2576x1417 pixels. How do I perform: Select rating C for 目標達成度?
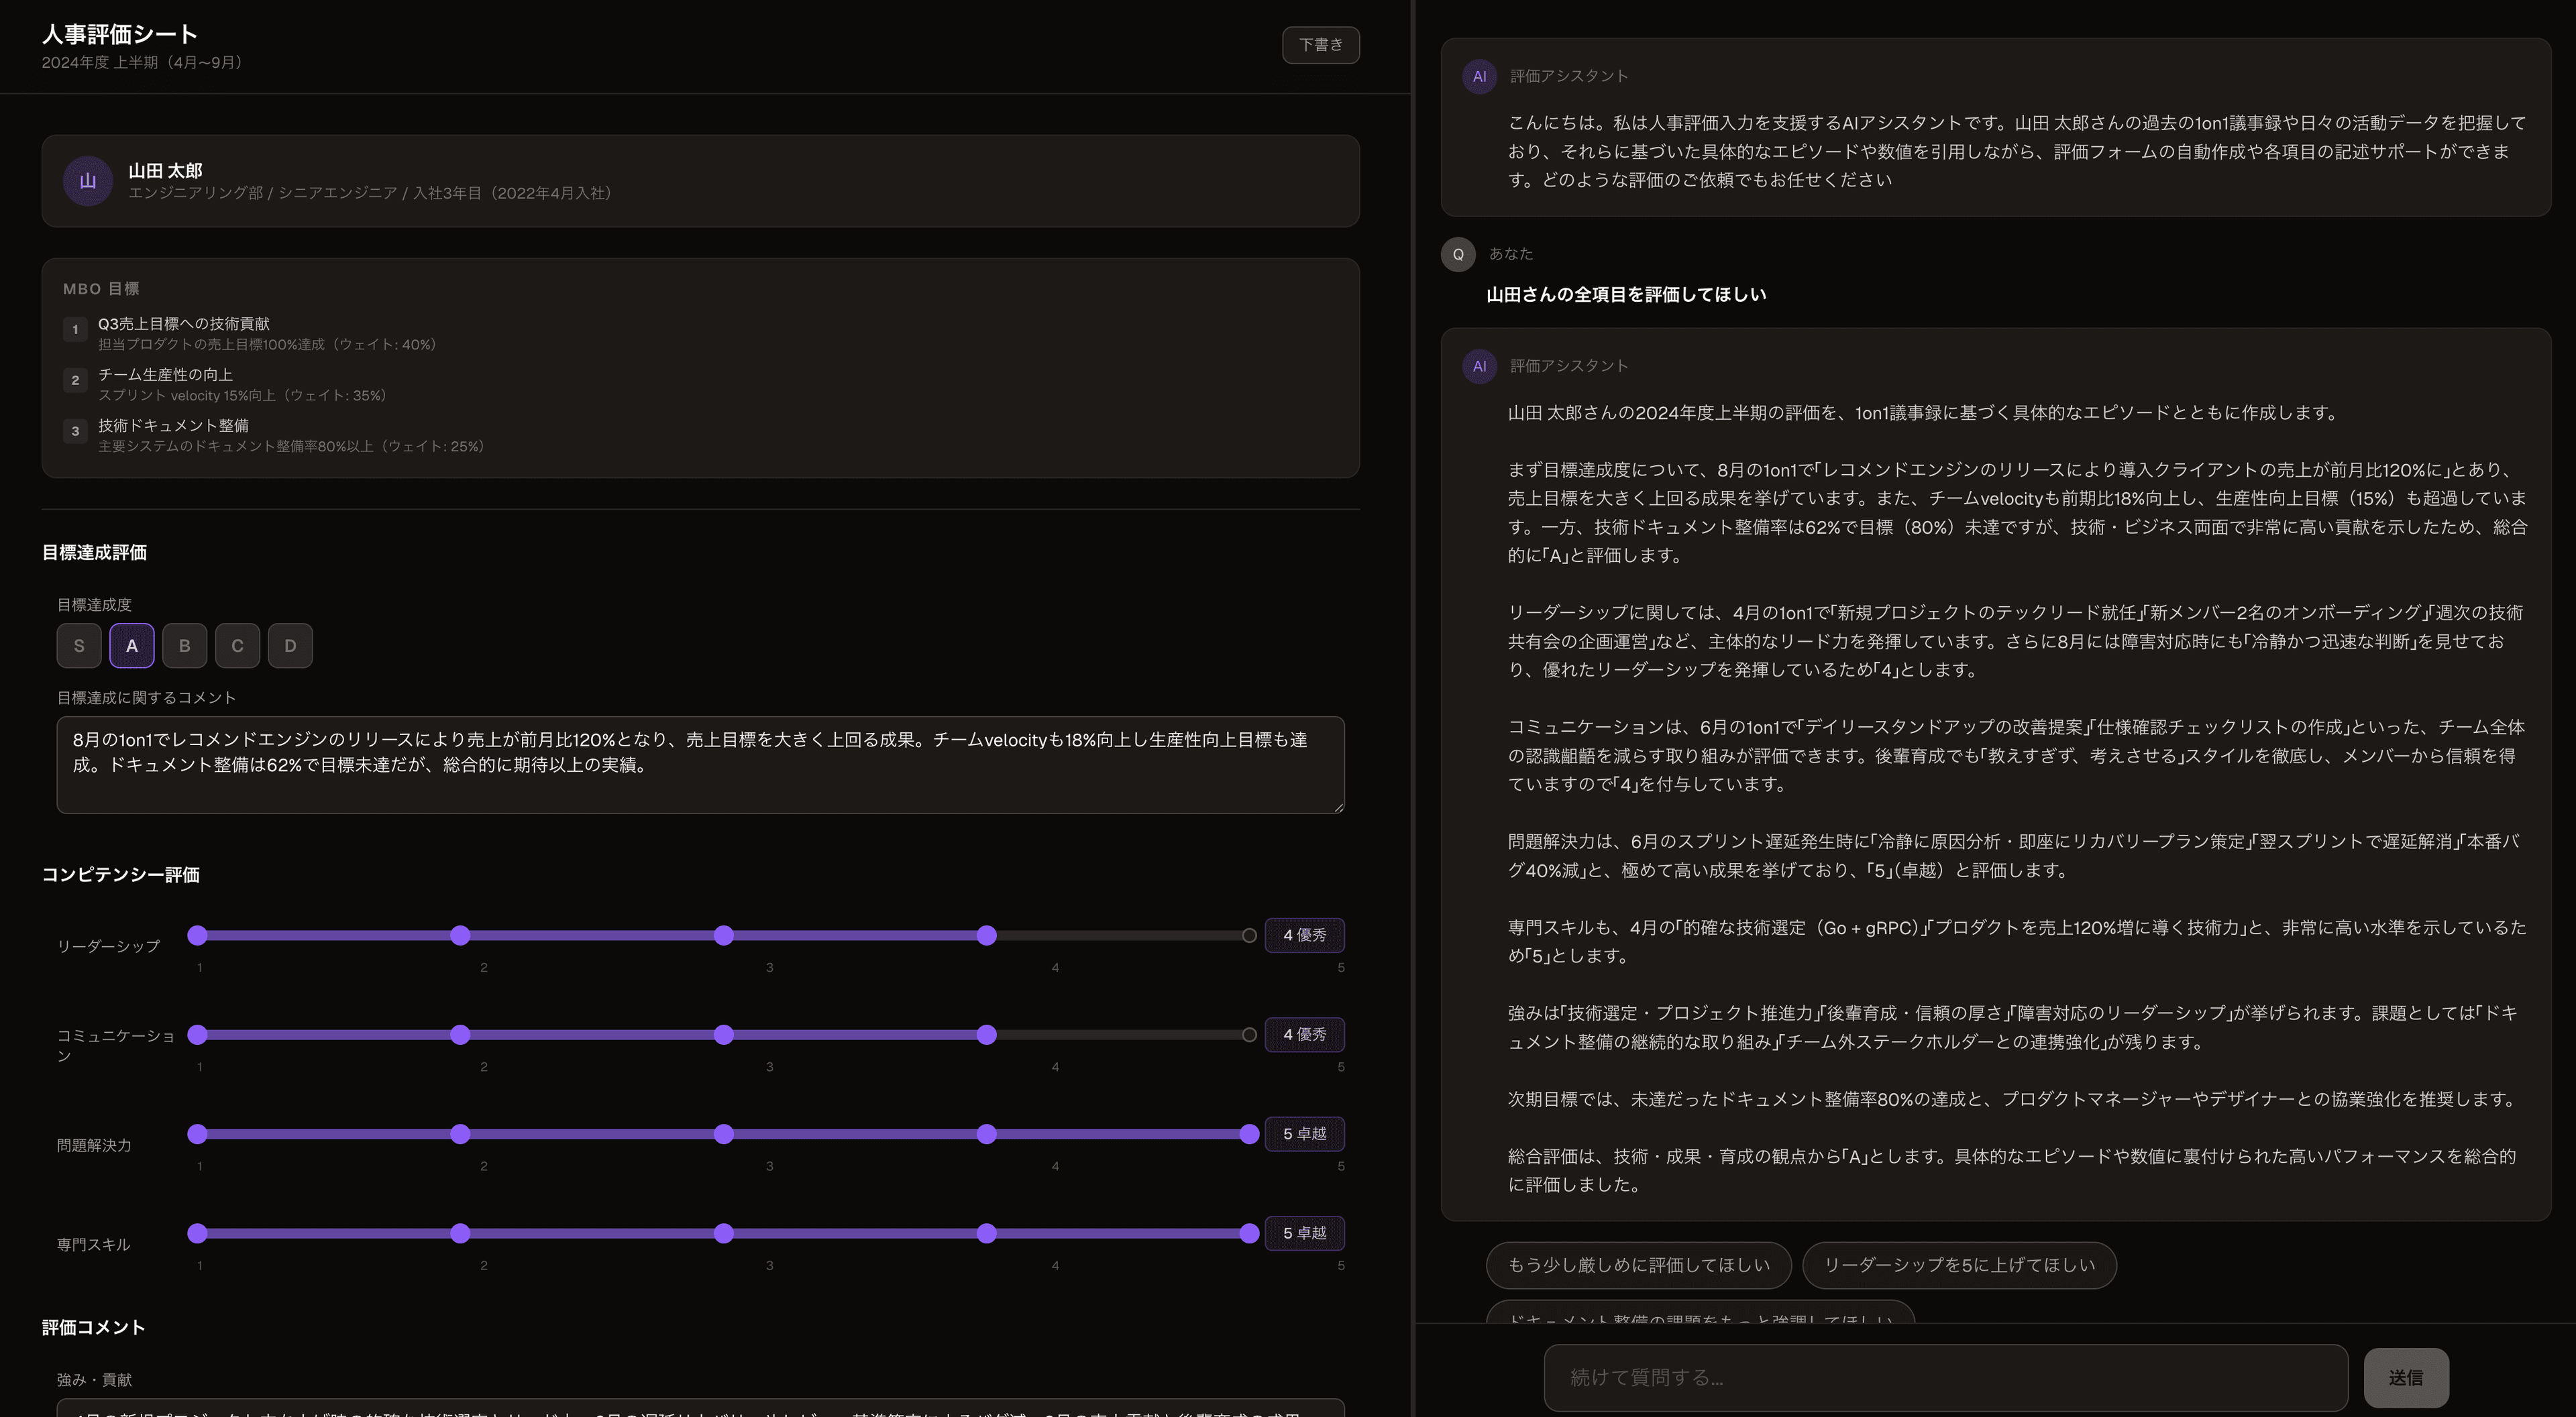point(238,645)
